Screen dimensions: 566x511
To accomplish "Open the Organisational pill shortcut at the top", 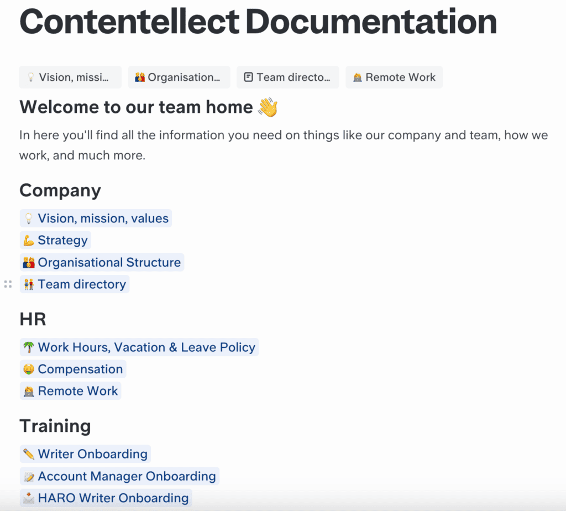I will pos(179,77).
